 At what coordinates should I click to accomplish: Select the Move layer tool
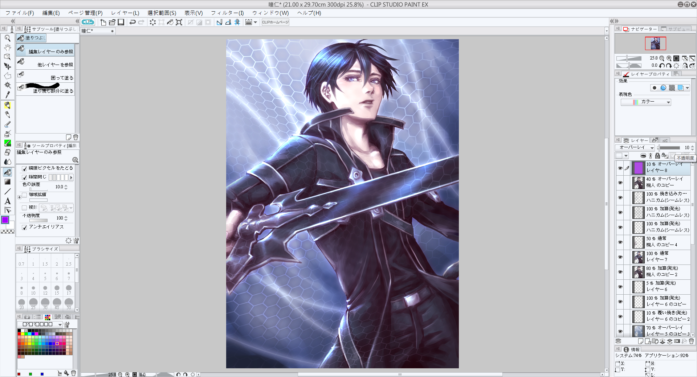[7, 66]
